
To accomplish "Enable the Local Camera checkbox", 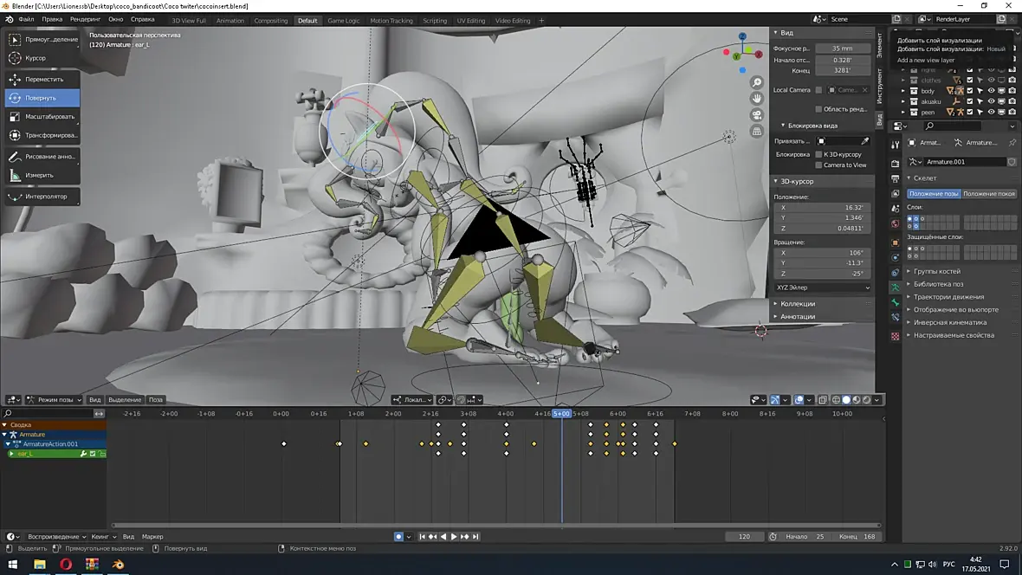I will pos(818,90).
